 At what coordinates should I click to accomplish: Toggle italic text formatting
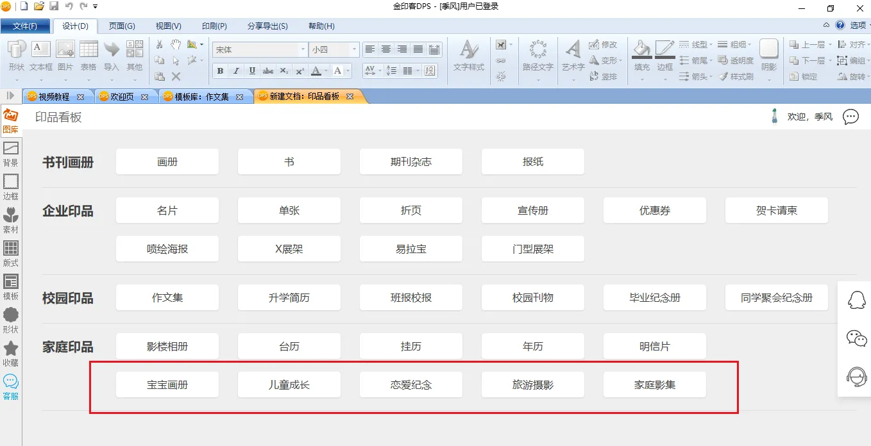click(236, 71)
